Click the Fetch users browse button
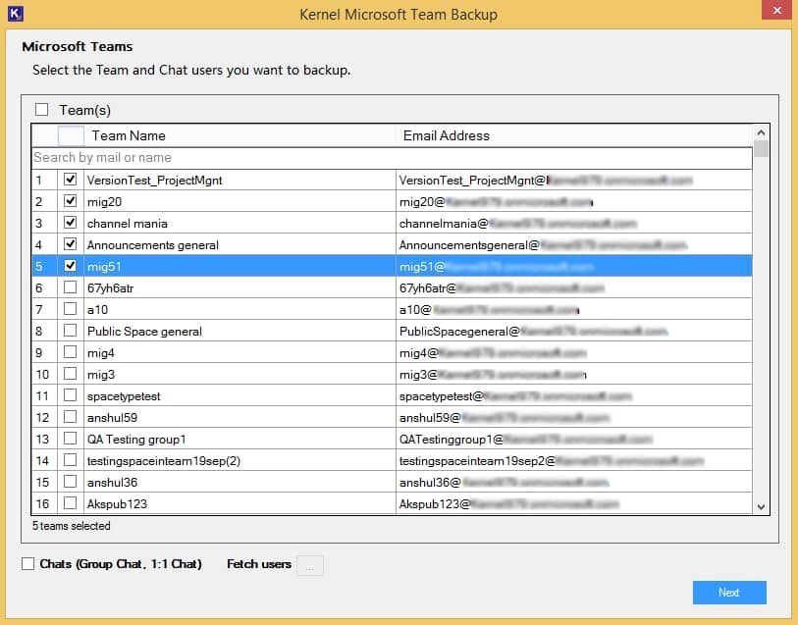 coord(310,565)
